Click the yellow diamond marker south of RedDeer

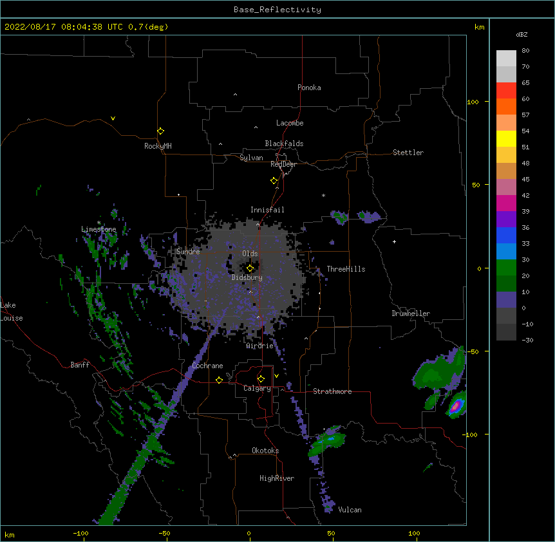pos(274,181)
